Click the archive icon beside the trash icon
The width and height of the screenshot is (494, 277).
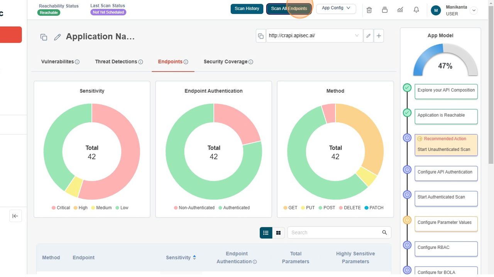384,10
